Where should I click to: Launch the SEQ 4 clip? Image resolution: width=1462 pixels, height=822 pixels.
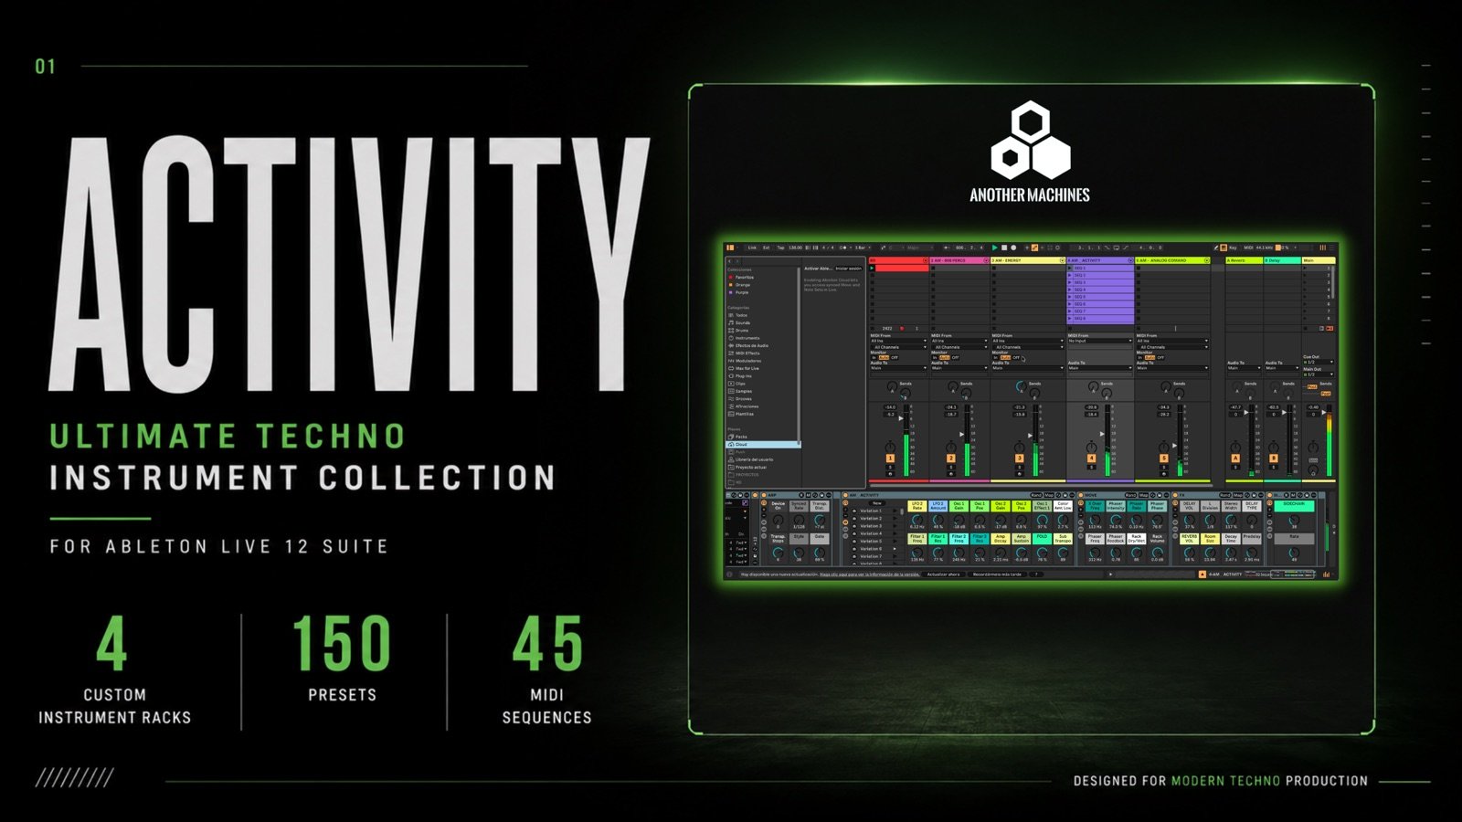tap(1070, 290)
